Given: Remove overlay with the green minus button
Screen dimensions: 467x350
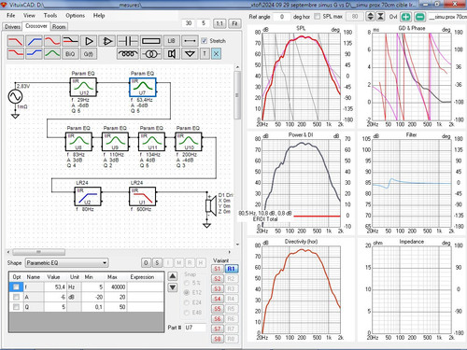Looking at the screenshot, I should click(x=420, y=17).
